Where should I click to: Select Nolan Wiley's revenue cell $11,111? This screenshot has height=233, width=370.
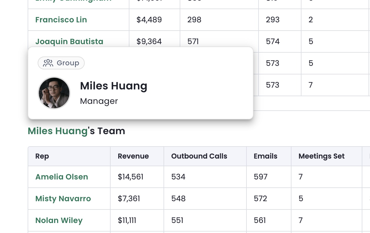coord(137,220)
